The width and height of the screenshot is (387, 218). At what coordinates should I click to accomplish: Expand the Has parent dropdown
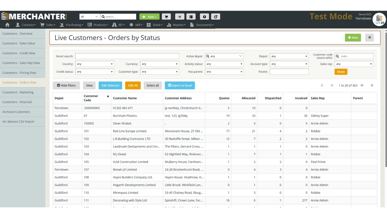(x=224, y=72)
